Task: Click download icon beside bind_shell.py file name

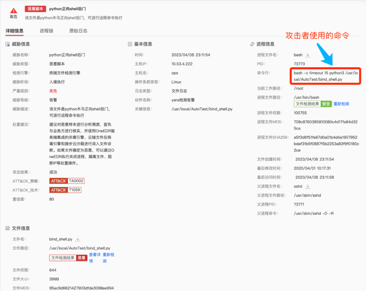Action: click(x=78, y=239)
